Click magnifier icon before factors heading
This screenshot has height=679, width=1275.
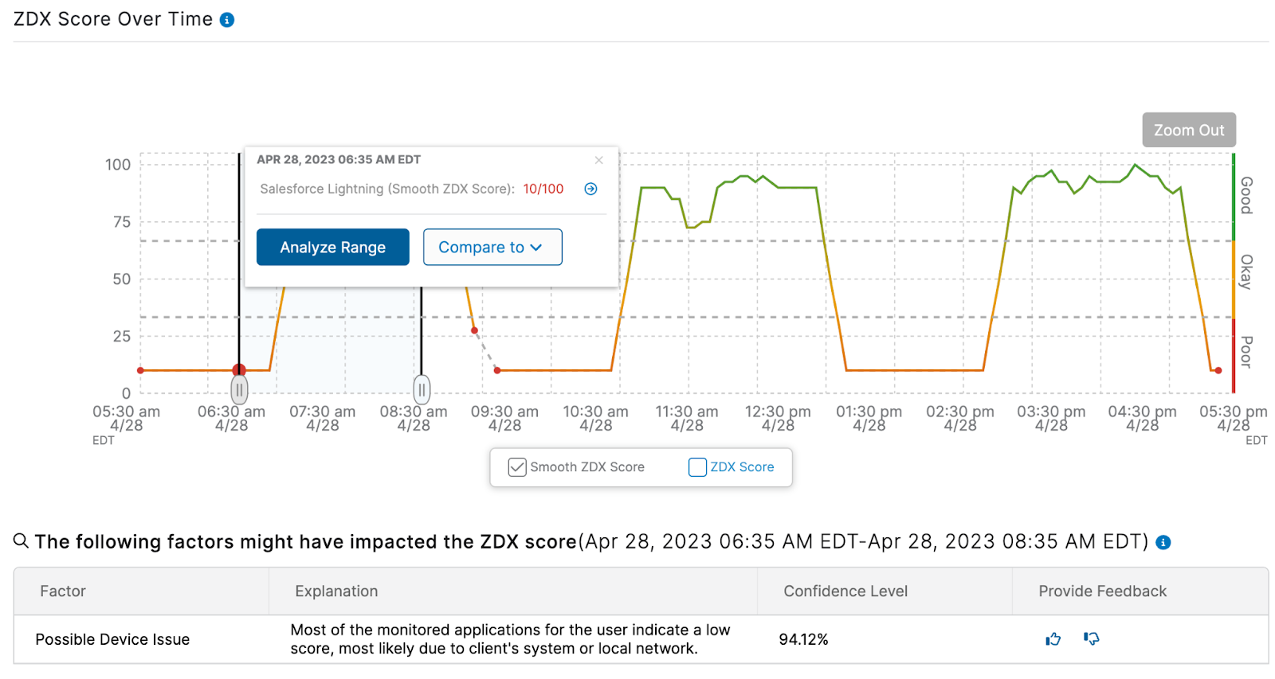(21, 541)
